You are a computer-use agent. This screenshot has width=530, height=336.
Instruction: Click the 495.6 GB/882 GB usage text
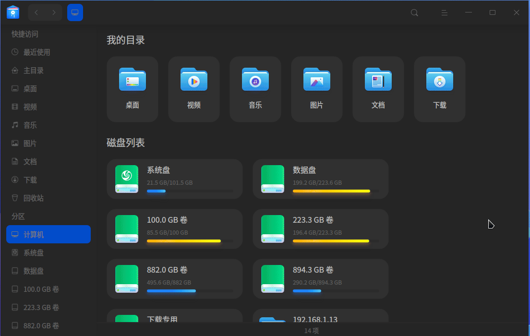169,283
